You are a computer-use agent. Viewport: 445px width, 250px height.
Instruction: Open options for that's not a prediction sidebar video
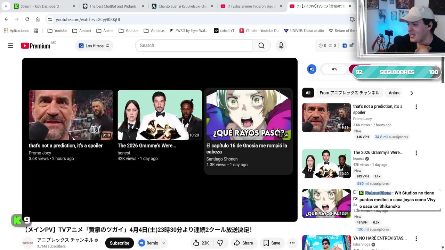(416, 107)
